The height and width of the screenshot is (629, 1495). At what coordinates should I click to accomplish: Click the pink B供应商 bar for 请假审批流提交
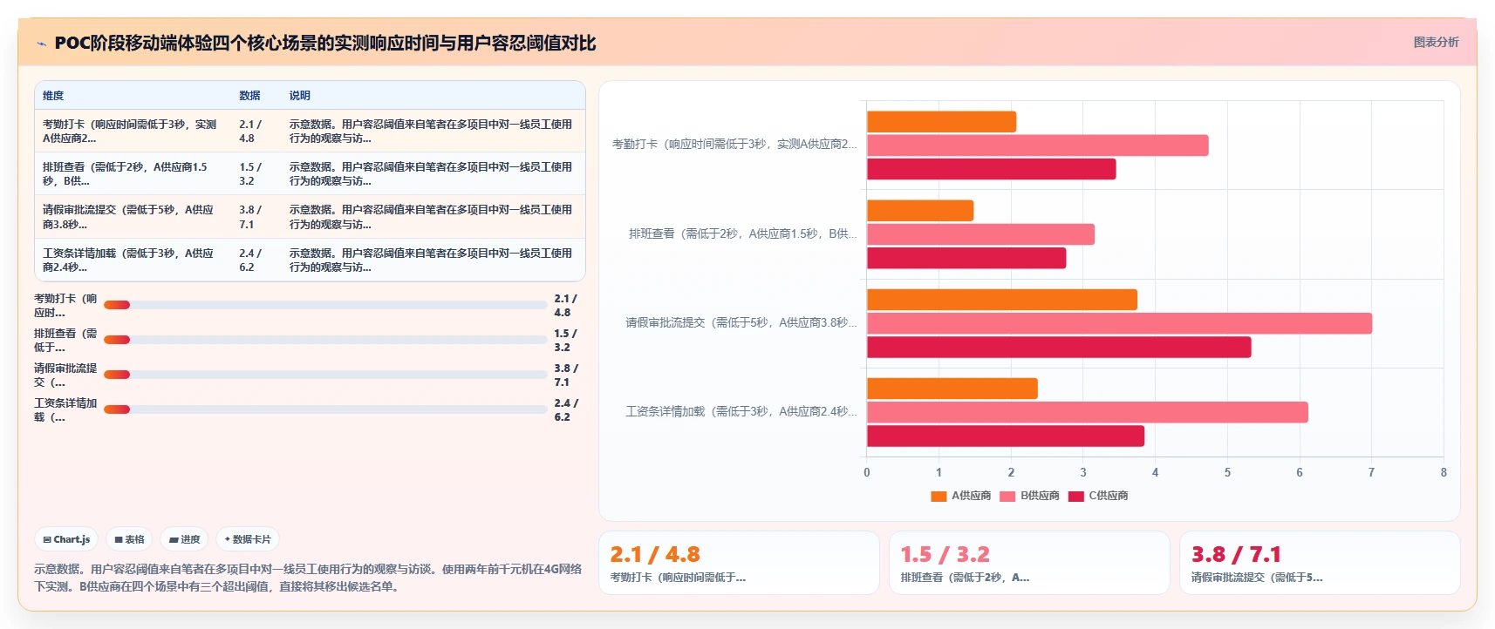[1119, 323]
